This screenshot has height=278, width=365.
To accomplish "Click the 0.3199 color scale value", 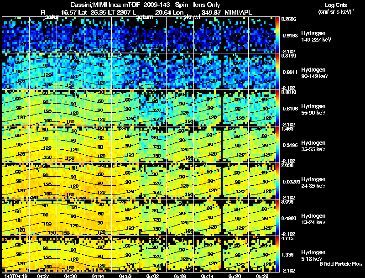I will pos(289,56).
